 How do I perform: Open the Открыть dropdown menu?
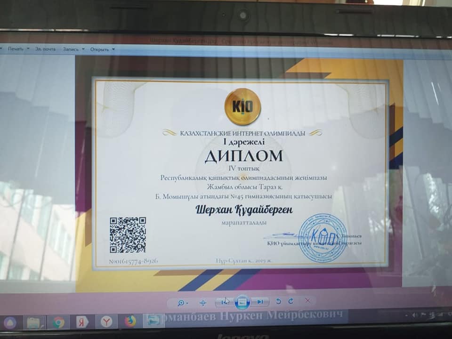pos(102,49)
